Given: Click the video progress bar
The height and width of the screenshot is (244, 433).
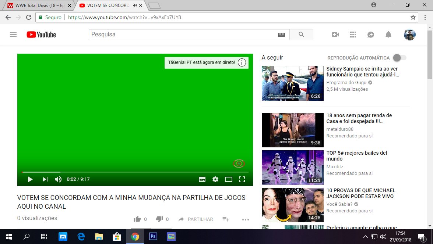Looking at the screenshot, I should 135,172.
